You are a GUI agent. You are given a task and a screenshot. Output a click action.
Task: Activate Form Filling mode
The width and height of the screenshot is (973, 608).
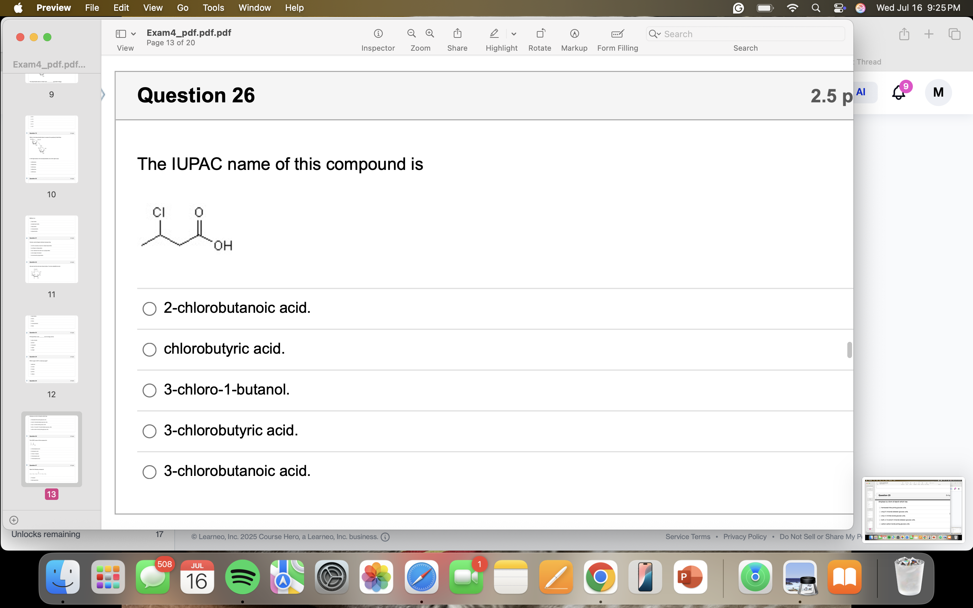pyautogui.click(x=617, y=33)
